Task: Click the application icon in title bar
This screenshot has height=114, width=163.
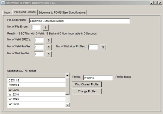Action: (3, 3)
